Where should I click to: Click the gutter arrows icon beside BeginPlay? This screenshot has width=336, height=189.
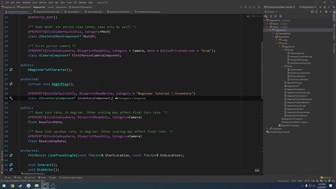coord(11,84)
